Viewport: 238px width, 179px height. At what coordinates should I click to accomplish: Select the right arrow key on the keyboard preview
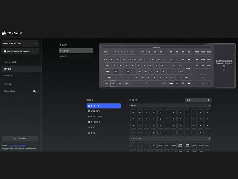[x=209, y=84]
